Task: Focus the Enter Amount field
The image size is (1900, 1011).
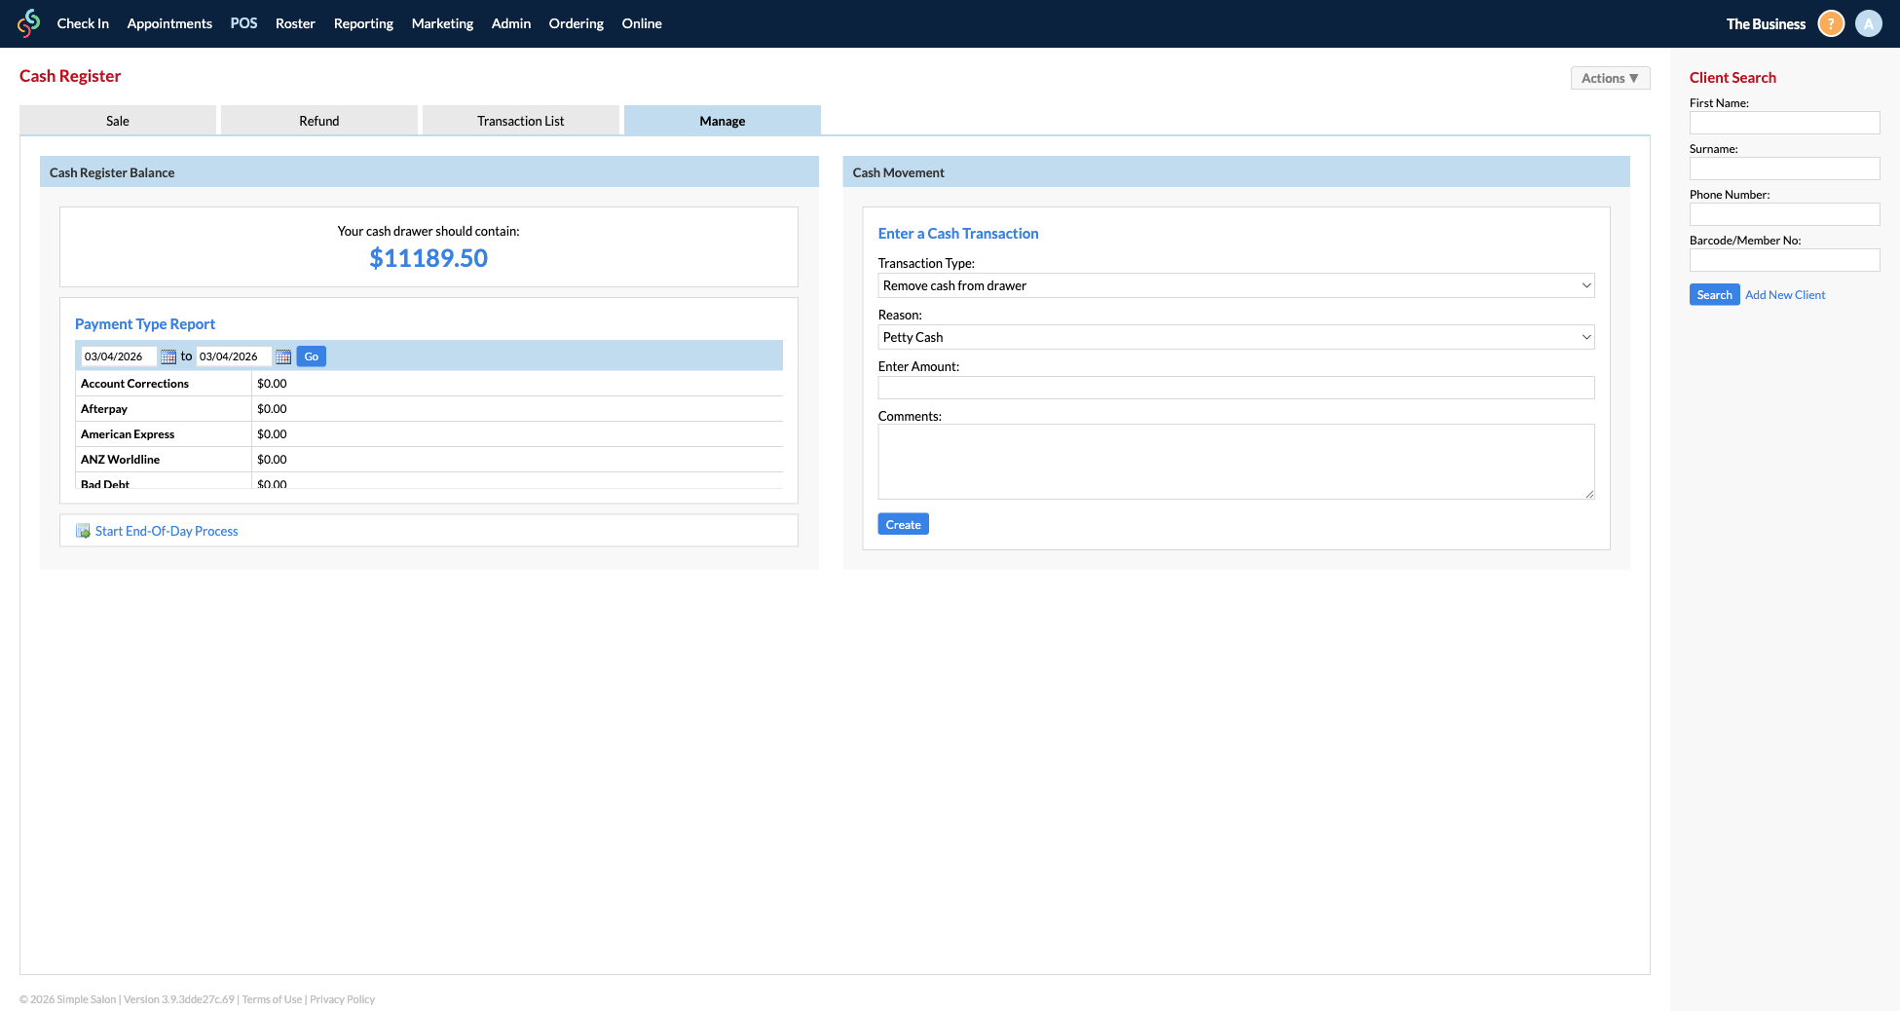Action: click(x=1235, y=388)
